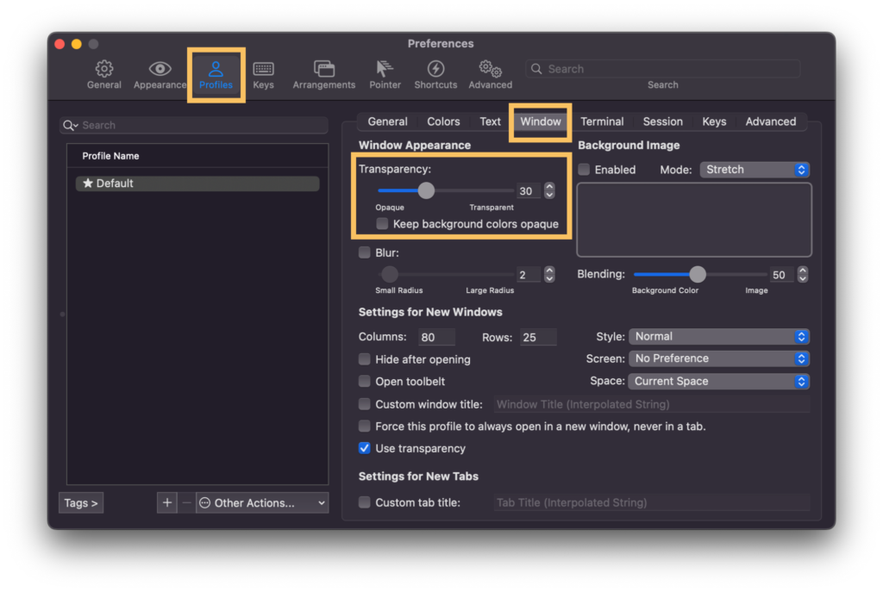Select the Default profile row

point(197,184)
